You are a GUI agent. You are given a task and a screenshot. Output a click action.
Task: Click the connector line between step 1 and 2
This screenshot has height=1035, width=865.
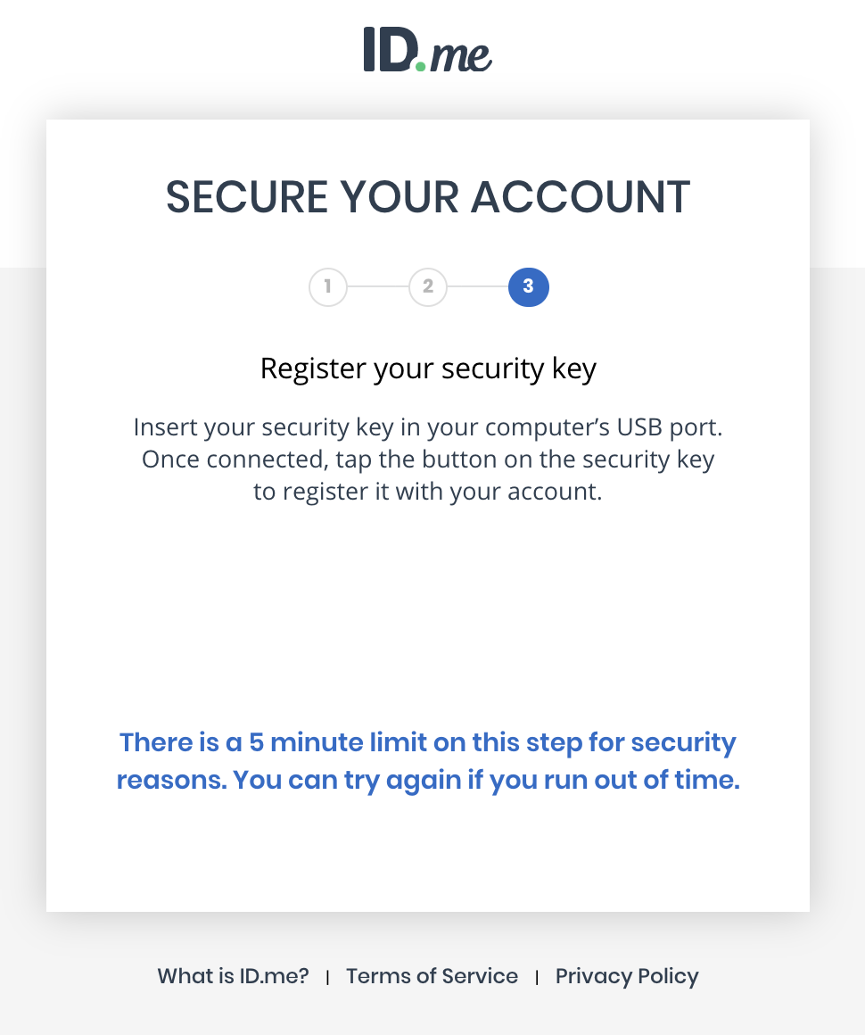point(377,286)
